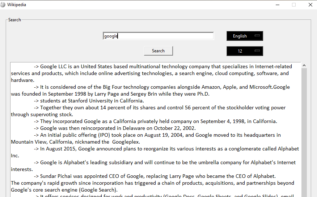The image size is (317, 197).
Task: Close the Wikipedia window
Action: click(310, 5)
